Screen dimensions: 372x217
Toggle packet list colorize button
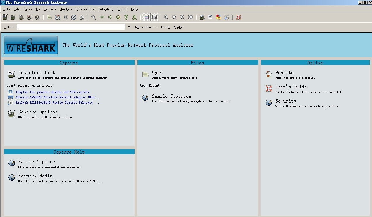[x=146, y=17]
